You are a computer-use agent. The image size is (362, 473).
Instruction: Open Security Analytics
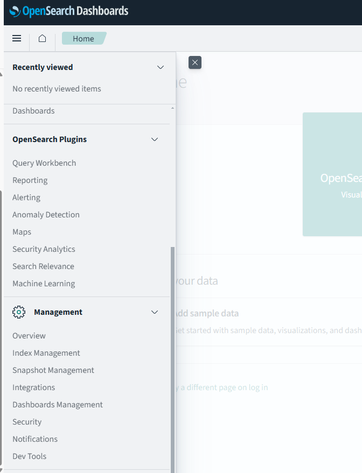tap(44, 249)
